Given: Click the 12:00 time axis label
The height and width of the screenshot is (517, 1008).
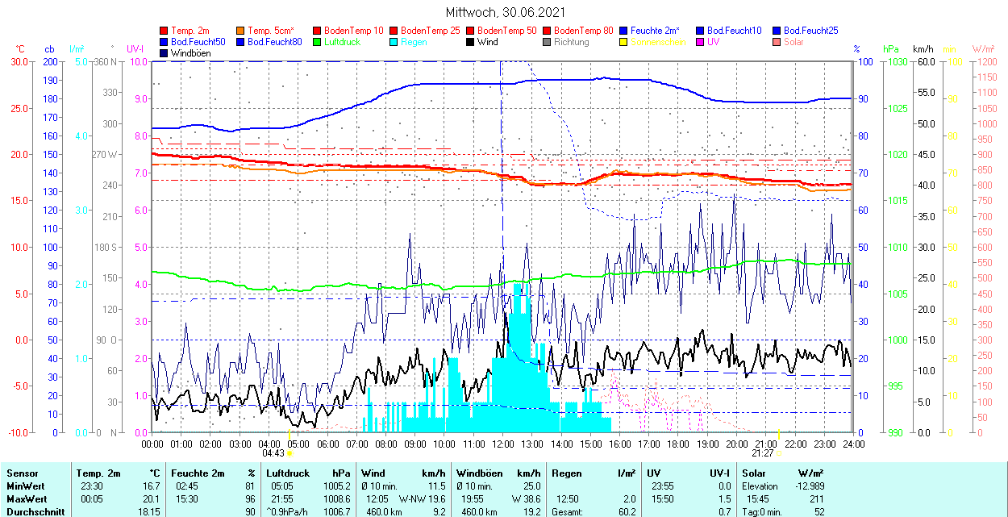Looking at the screenshot, I should click(x=503, y=444).
